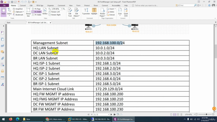Image resolution: width=217 pixels, height=122 pixels.
Task: Adjust the zoom slider in status bar
Action: coord(206,115)
